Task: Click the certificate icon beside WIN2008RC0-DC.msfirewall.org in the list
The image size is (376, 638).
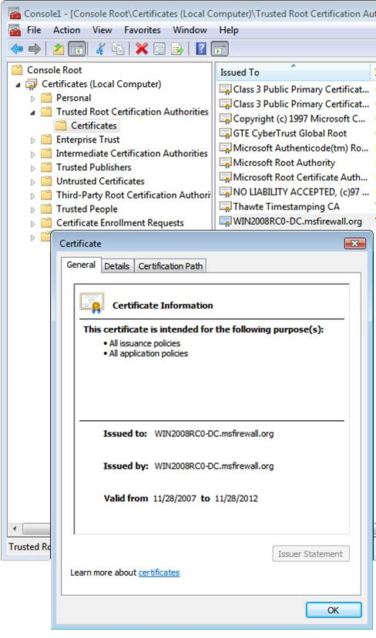Action: [x=225, y=221]
